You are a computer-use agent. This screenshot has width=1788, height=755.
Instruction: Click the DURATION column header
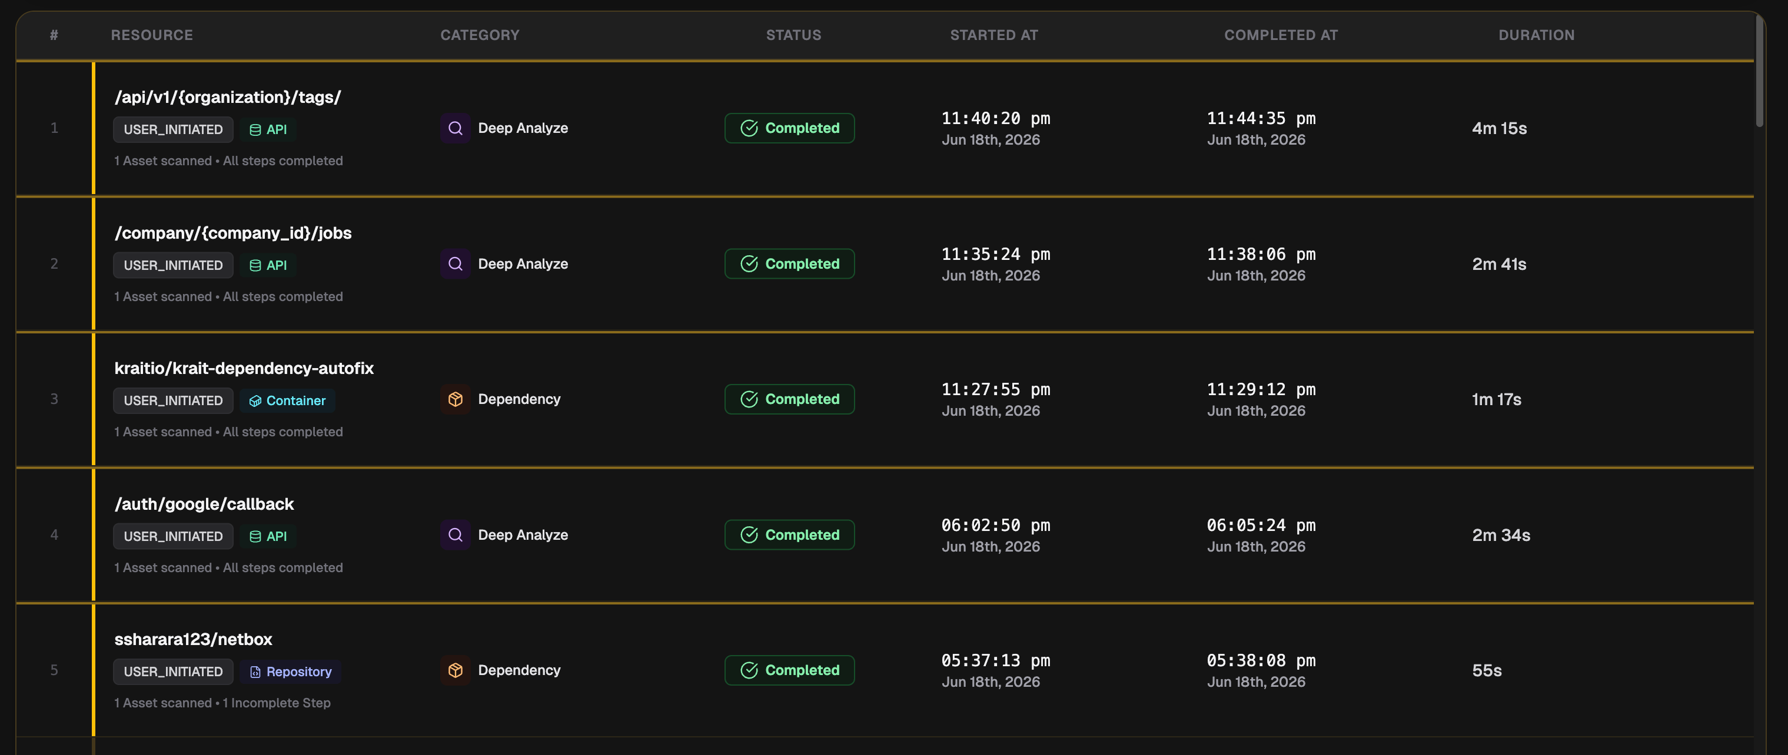coord(1536,35)
